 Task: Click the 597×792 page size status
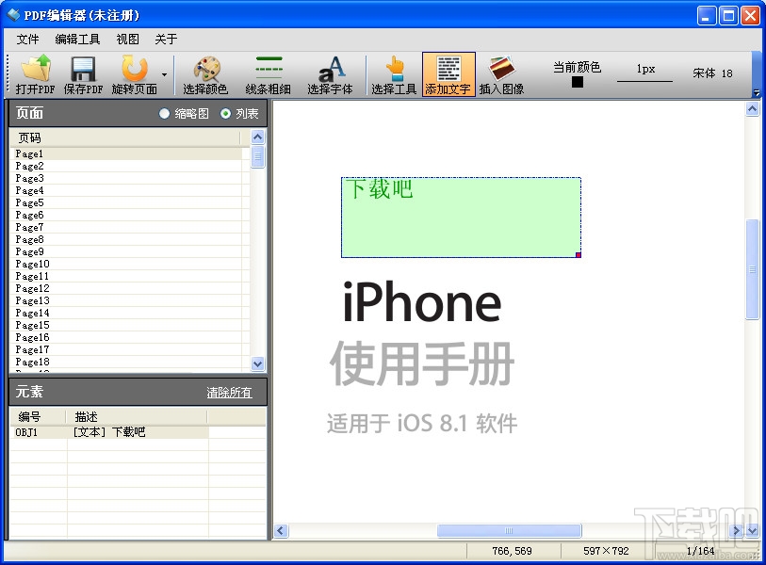[606, 551]
